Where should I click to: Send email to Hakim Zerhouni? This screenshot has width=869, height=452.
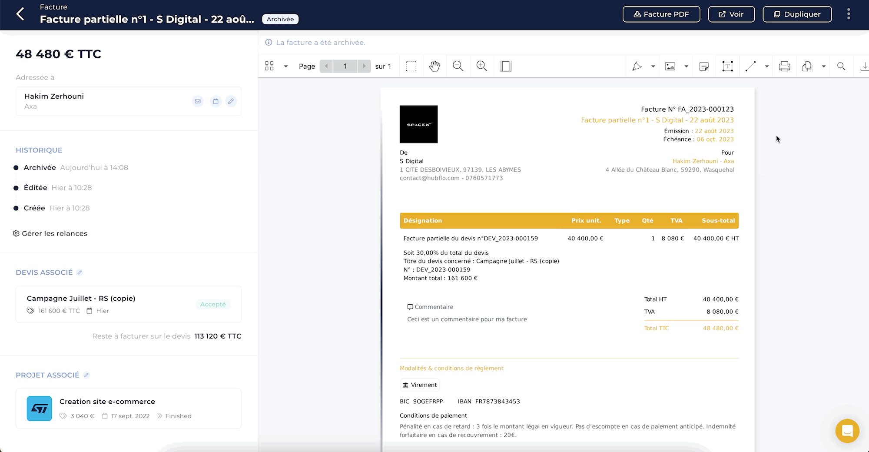[x=198, y=101]
